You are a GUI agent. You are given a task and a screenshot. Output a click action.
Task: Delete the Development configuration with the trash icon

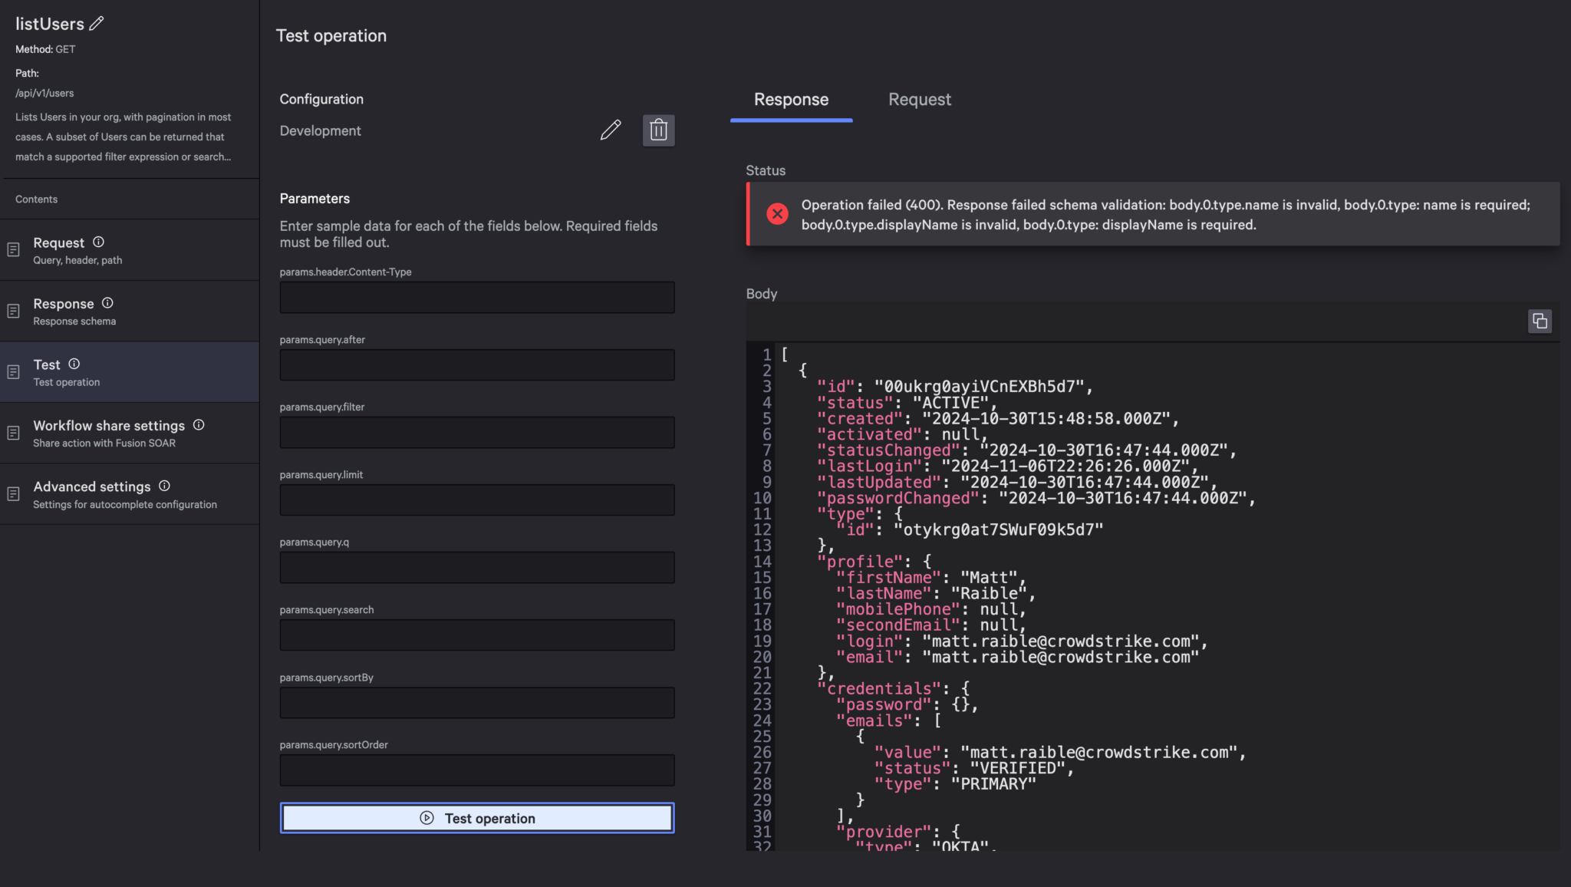(x=658, y=130)
